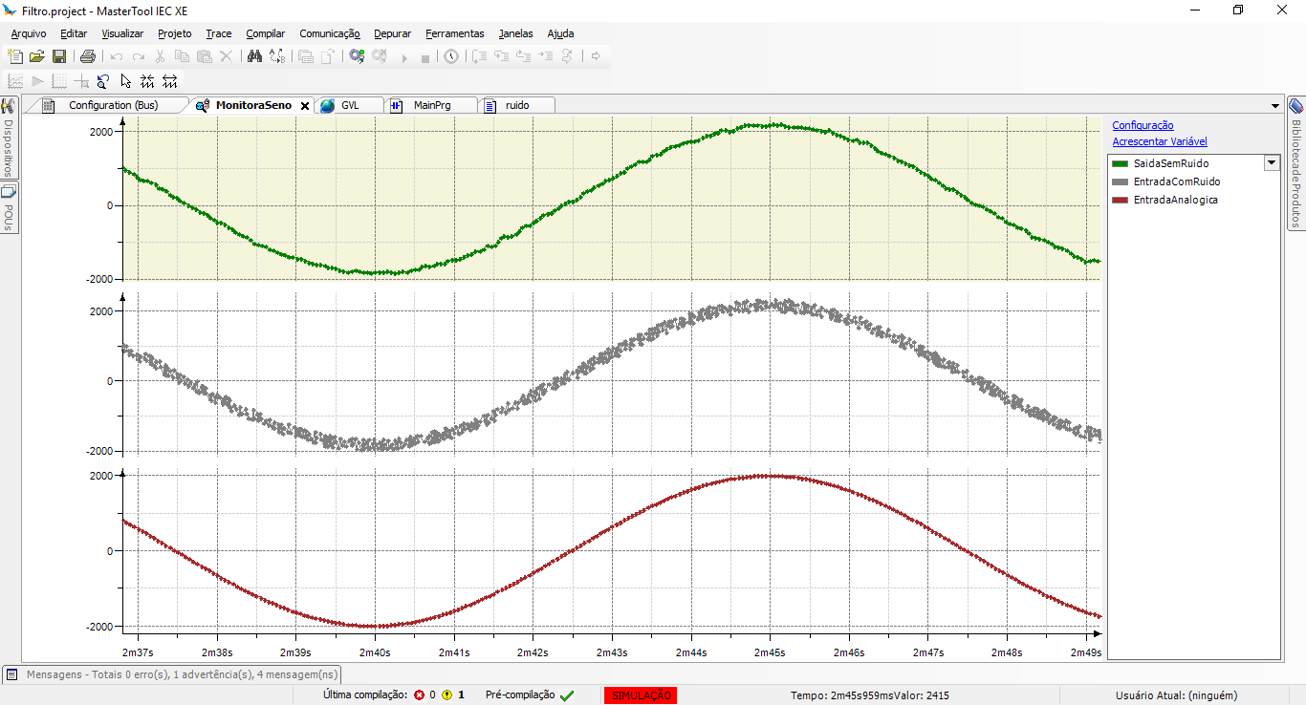Click the Login gear icon in the toolbar
This screenshot has height=705, width=1306.
pos(357,56)
